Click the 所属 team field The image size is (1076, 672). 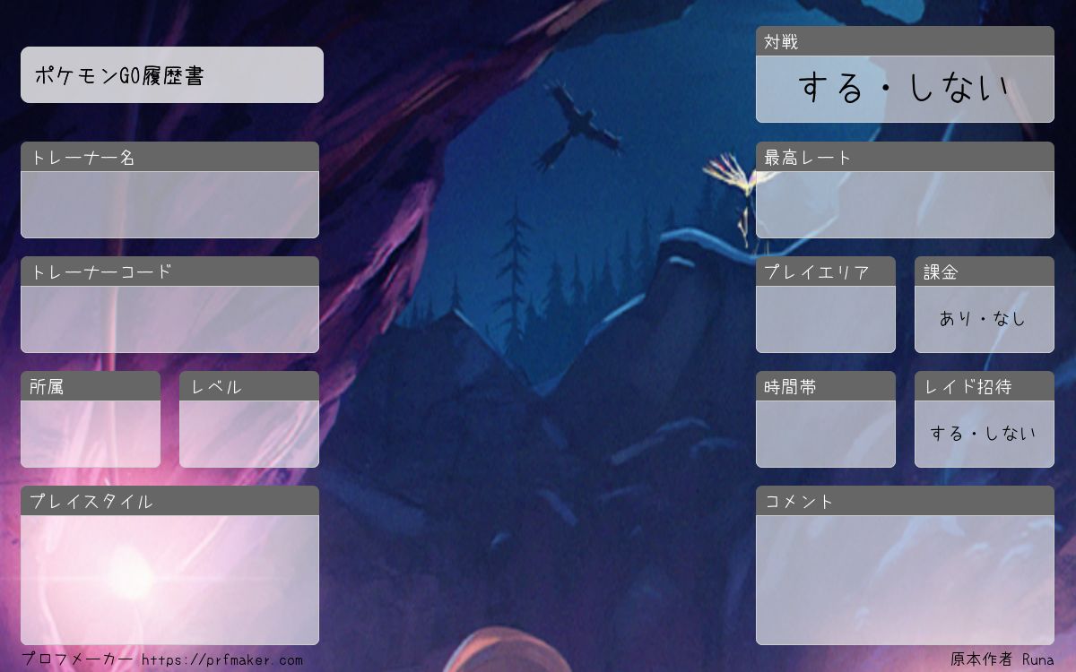click(91, 434)
